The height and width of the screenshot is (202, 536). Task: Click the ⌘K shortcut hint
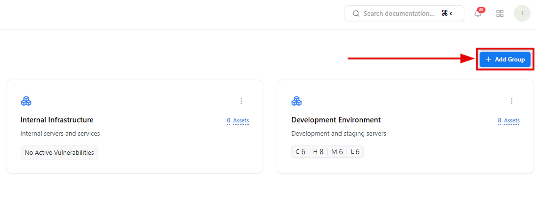coord(447,13)
